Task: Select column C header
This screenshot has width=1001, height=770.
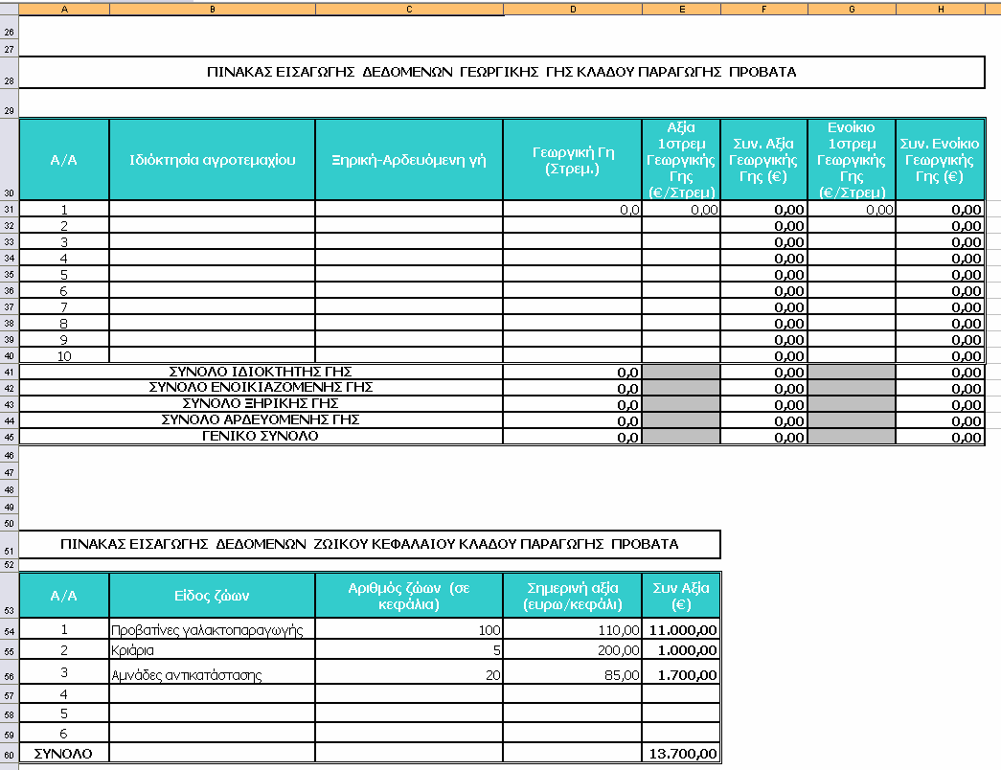Action: click(409, 9)
